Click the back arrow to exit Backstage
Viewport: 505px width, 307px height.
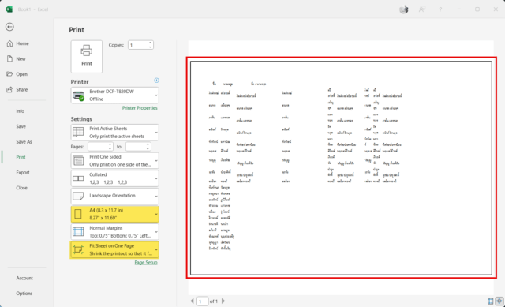[x=9, y=27]
